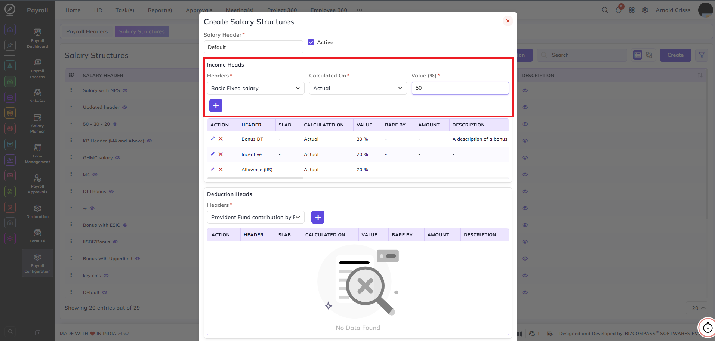715x341 pixels.
Task: Open page size 20 dropdown
Action: coord(697,308)
